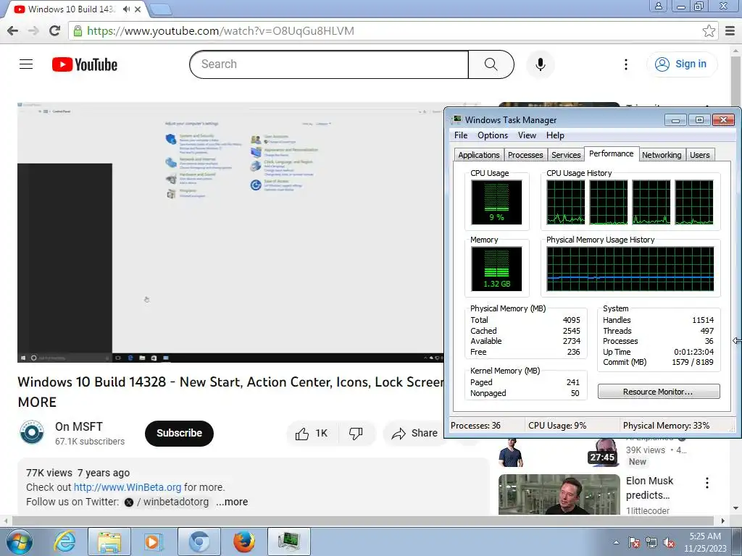Click the Memory 1.32 GB gauge
The image size is (742, 556).
click(496, 269)
